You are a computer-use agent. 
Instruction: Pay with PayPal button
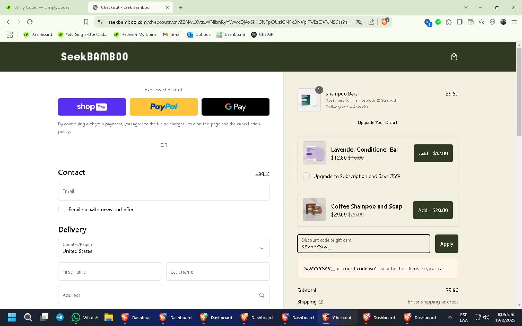coord(164,107)
